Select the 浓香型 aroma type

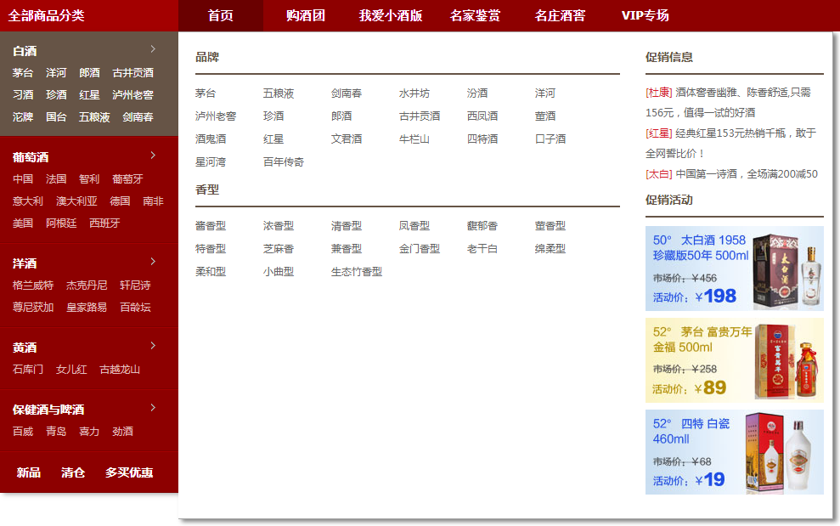tap(279, 226)
